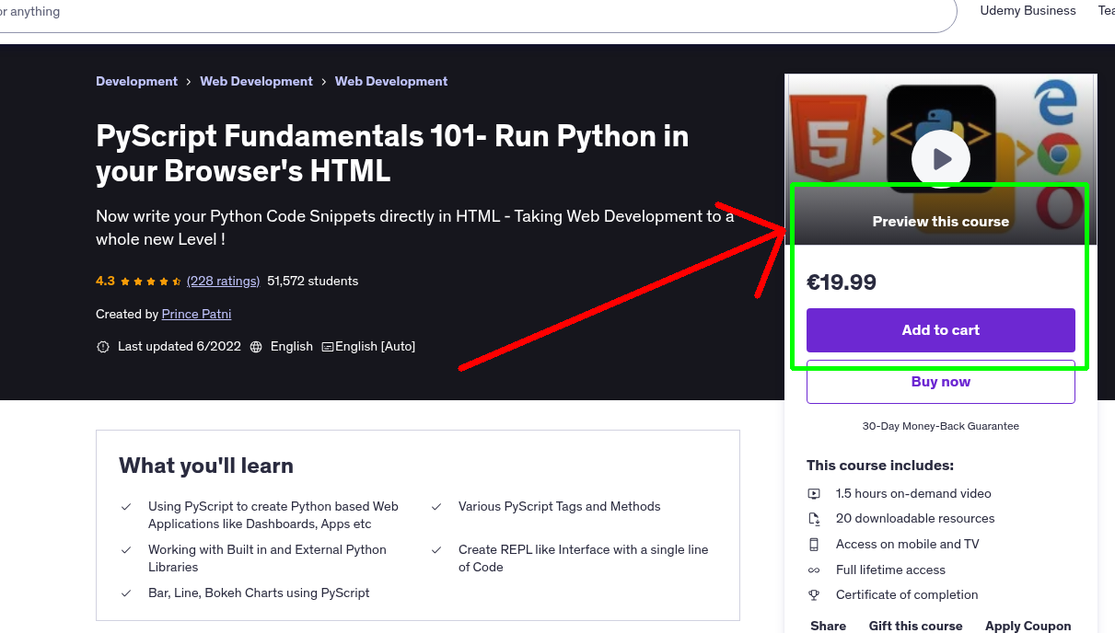Click Gift this course
The width and height of the screenshot is (1115, 633).
tap(915, 626)
